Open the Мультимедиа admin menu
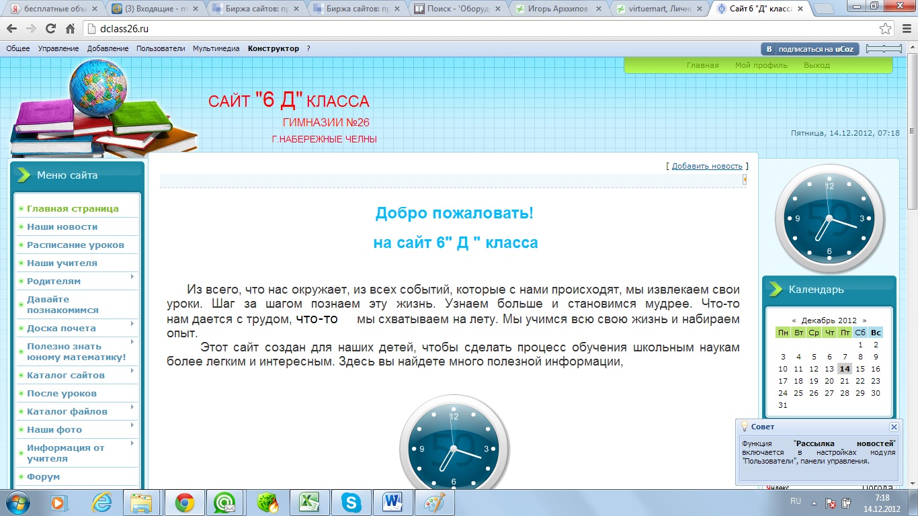918x516 pixels. pyautogui.click(x=216, y=48)
